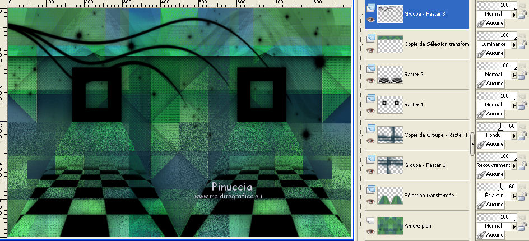Open the Recouvrement blend mode dropdown arrow

[x=514, y=166]
